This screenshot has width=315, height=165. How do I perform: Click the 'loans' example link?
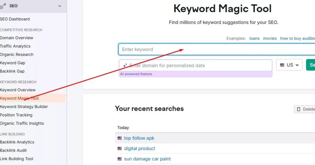[254, 38]
